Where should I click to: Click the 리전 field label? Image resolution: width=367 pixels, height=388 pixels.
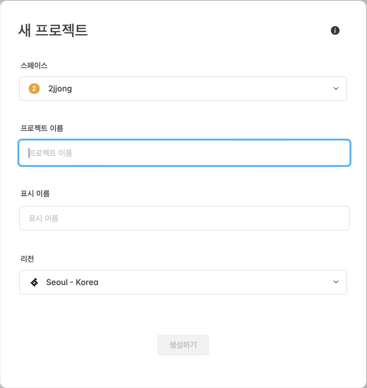tap(27, 259)
